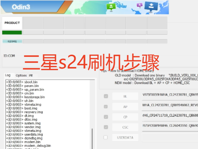This screenshot has height=149, width=198.
Task: Click the CP file path field
Action: pyautogui.click(x=170, y=117)
